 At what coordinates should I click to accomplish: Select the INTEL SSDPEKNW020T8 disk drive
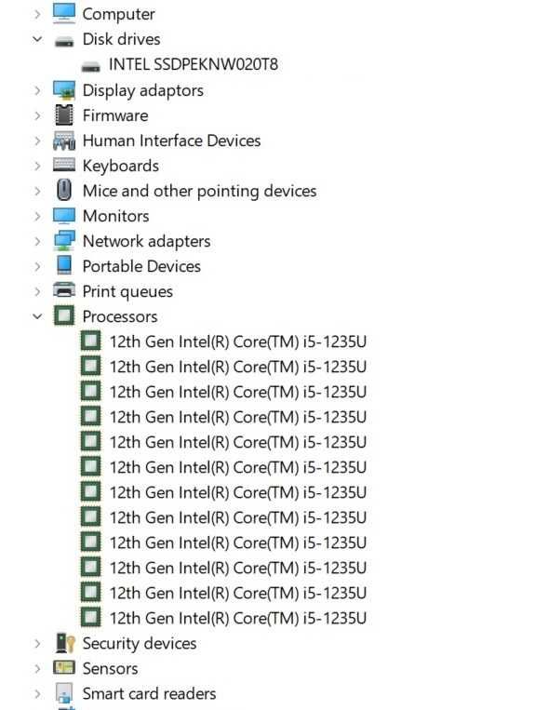tap(194, 64)
